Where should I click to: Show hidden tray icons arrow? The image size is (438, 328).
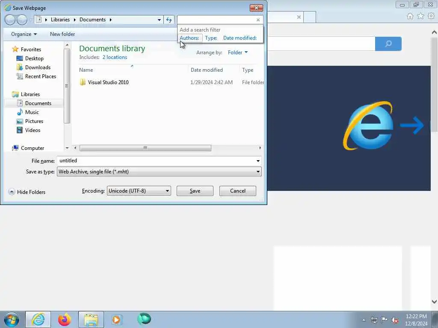(364, 320)
